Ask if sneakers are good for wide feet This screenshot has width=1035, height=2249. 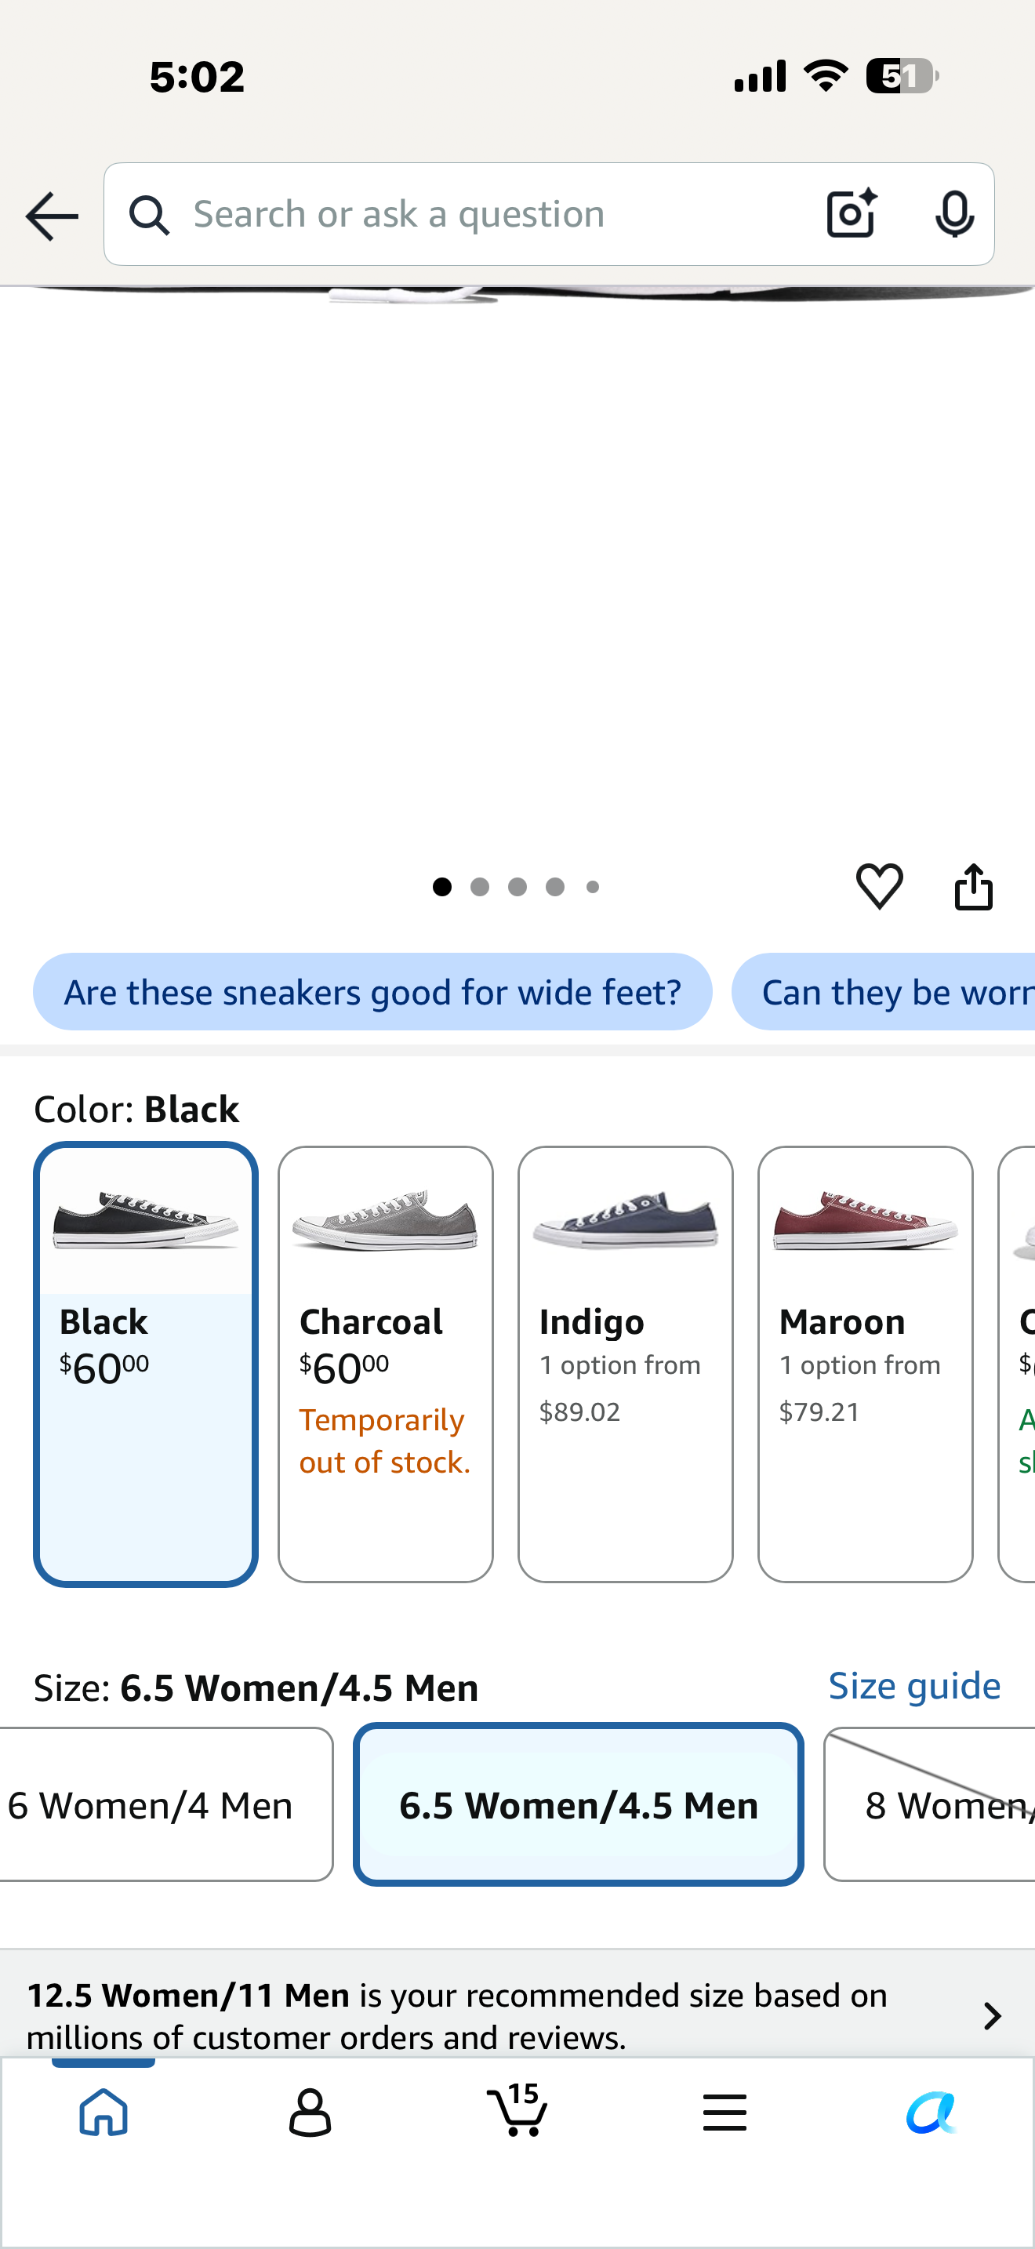372,992
